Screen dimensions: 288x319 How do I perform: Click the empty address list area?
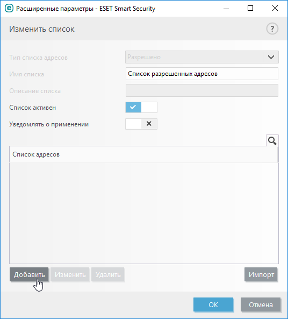(x=144, y=213)
